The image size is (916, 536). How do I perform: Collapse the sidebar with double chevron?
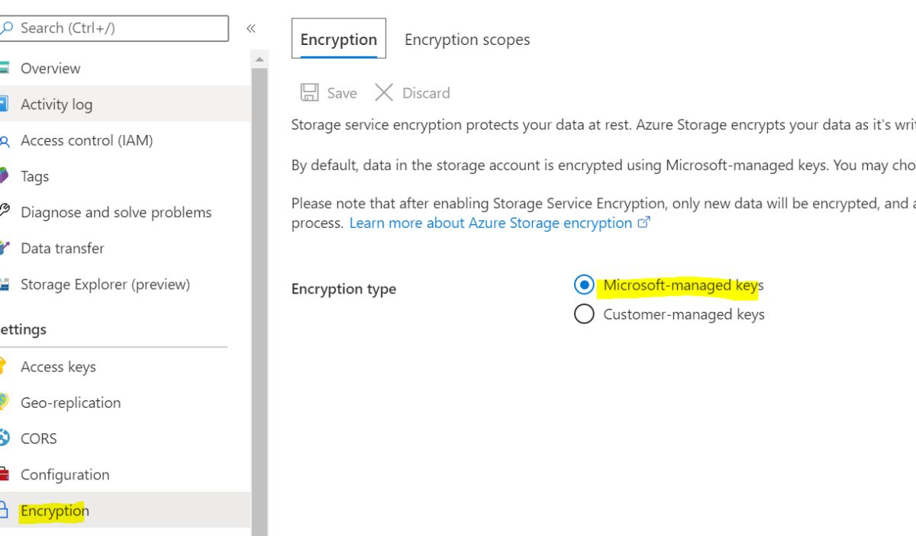[250, 28]
